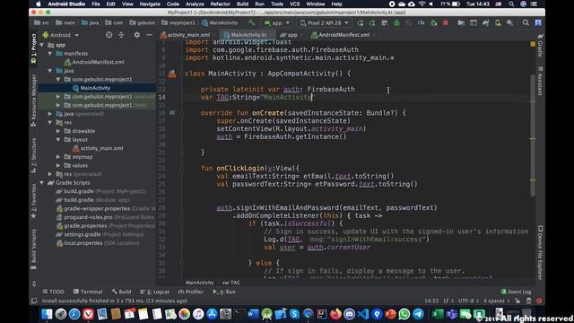574x323 pixels.
Task: Open Finder from the dock
Action: [x=47, y=314]
